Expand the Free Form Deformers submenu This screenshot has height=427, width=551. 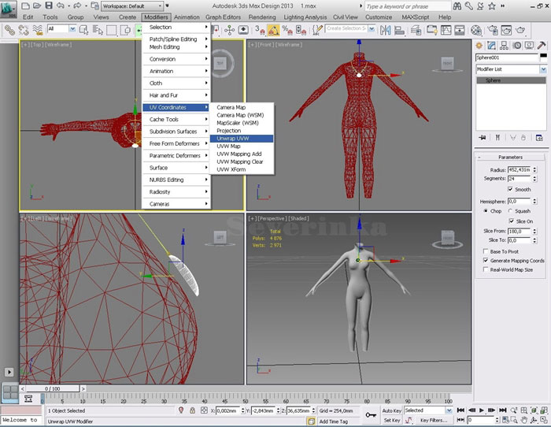[x=176, y=143]
